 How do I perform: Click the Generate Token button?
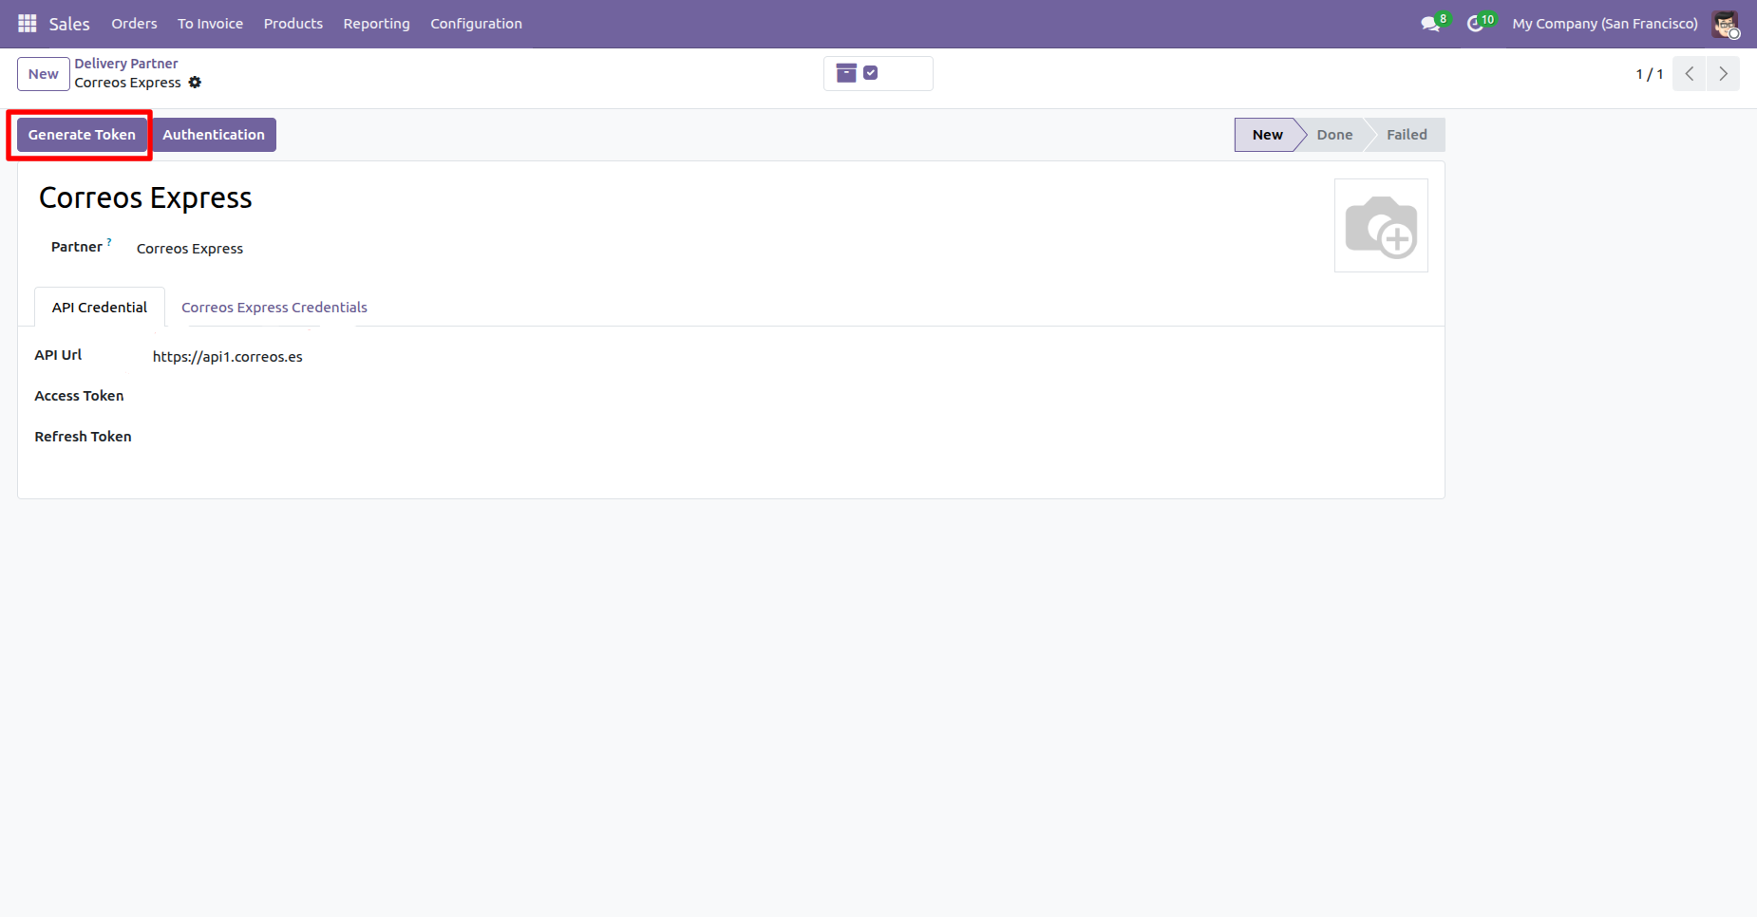(82, 135)
